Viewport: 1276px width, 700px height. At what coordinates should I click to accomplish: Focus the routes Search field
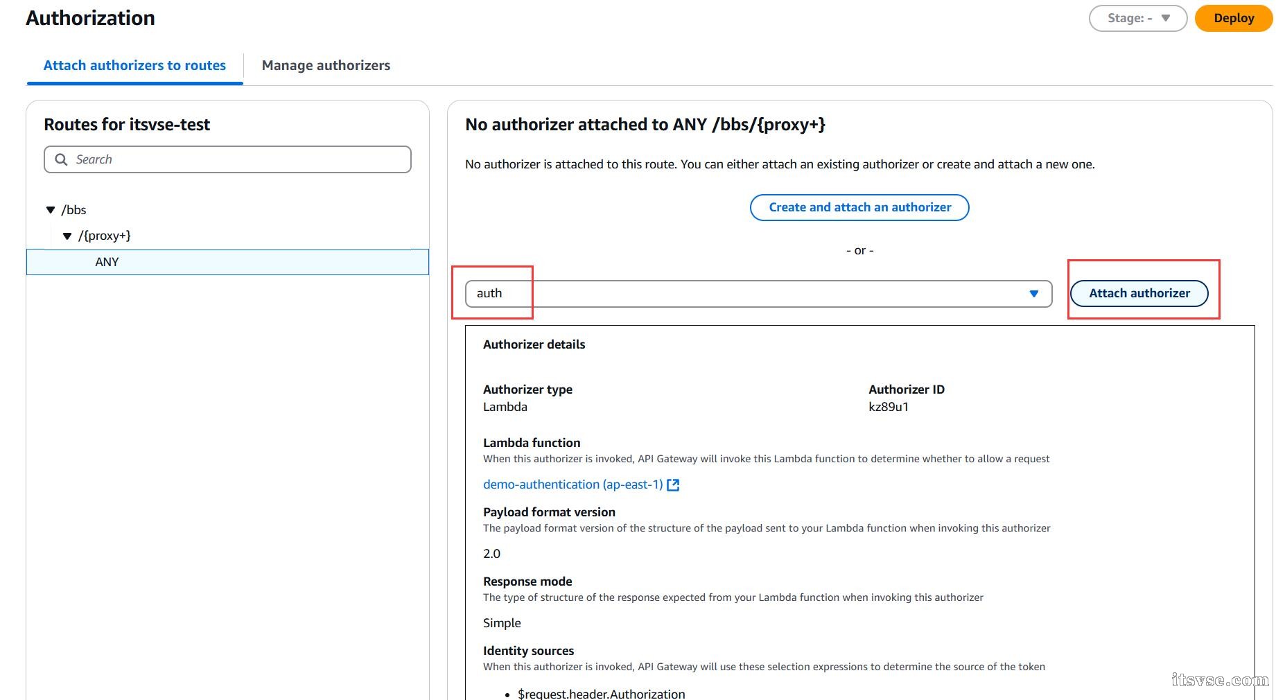[x=227, y=159]
